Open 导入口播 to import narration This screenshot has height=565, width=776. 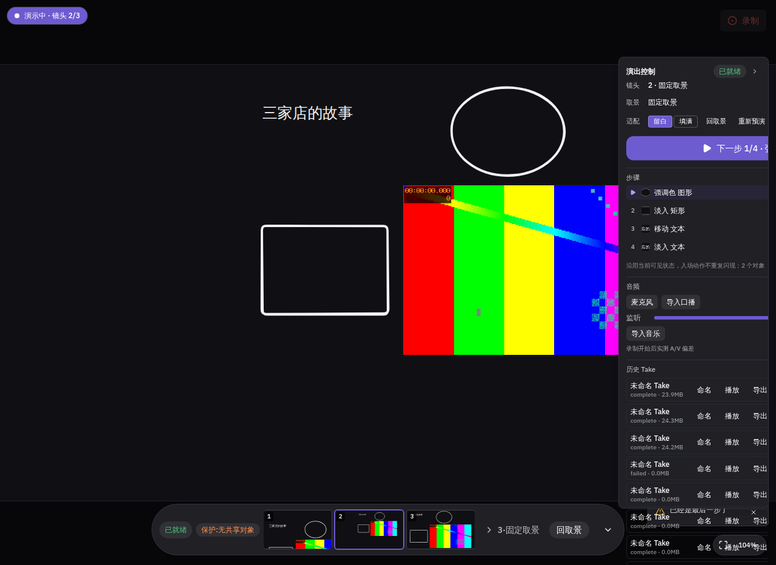(681, 302)
